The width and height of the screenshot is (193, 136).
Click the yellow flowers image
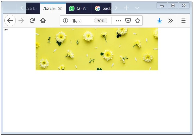pyautogui.click(x=97, y=49)
